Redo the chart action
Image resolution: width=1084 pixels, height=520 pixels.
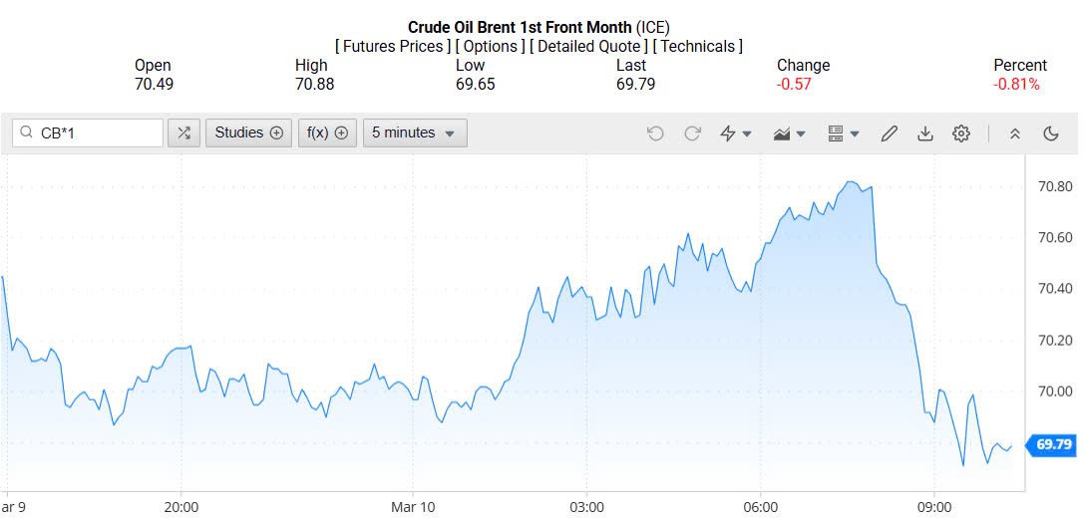[692, 133]
